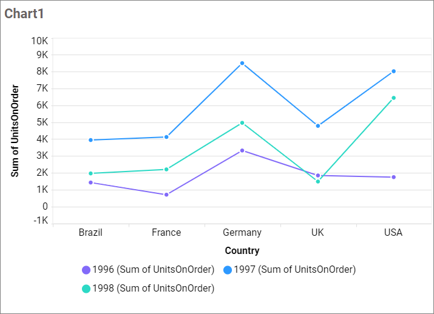Click the Chart1 title

click(x=24, y=14)
